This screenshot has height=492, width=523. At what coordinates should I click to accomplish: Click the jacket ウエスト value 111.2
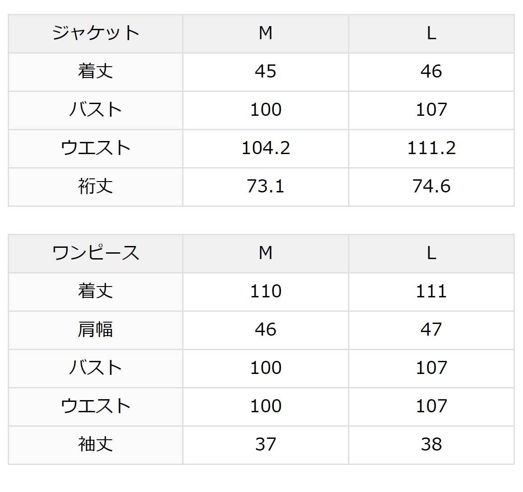(431, 148)
